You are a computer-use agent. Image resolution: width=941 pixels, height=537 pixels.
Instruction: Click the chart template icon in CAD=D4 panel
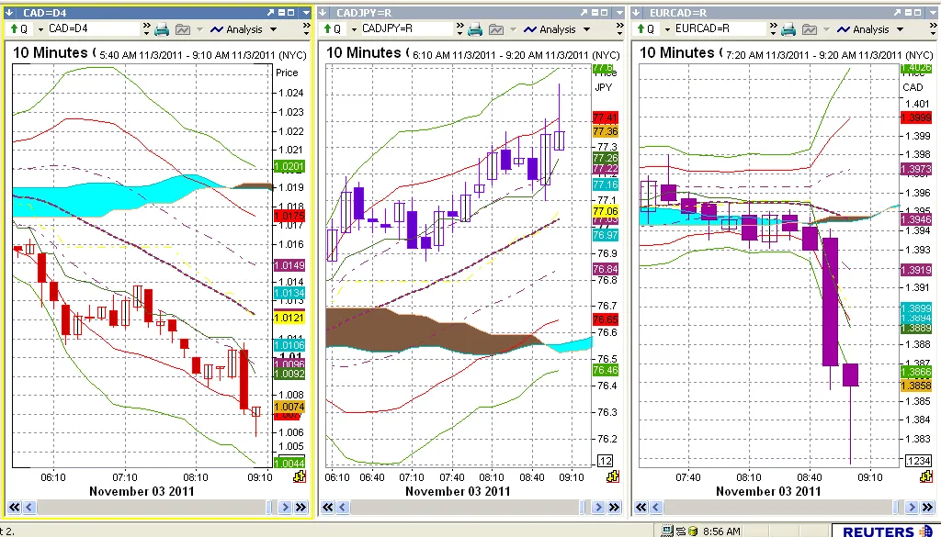click(183, 29)
